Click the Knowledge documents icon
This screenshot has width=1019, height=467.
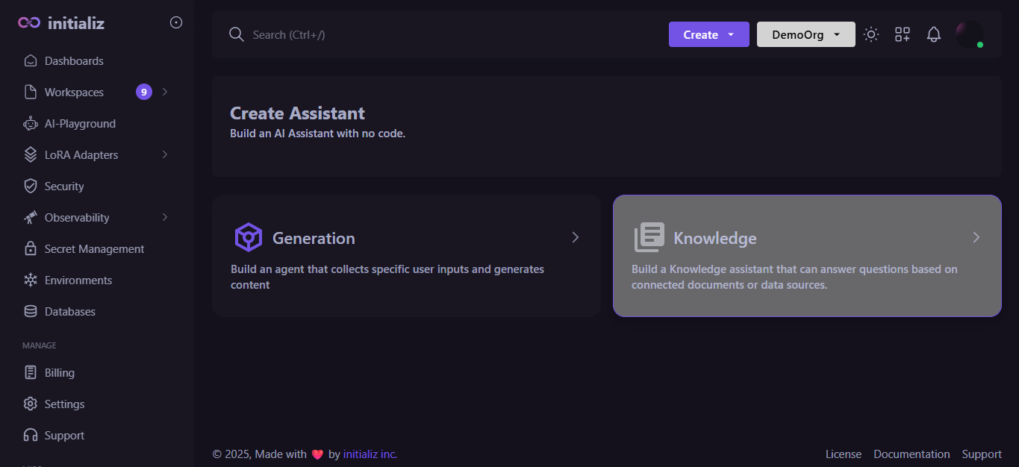coord(649,238)
